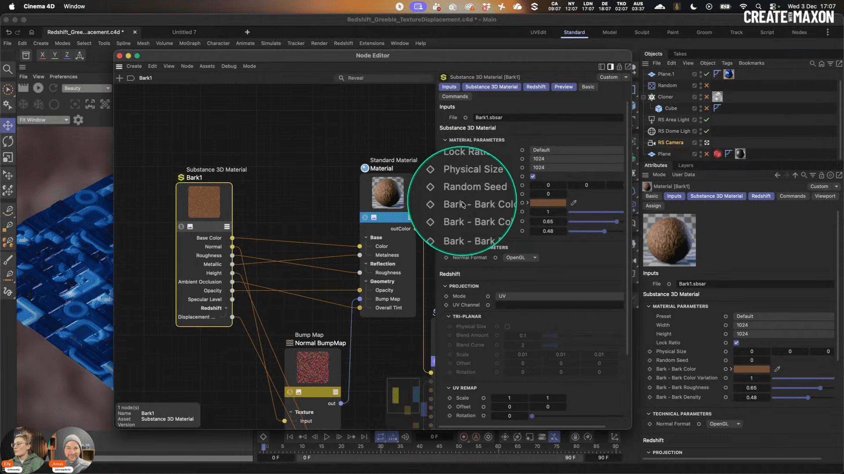This screenshot has height=474, width=844.
Task: Open the Normal Format OpenGL dropdown
Action: [x=521, y=258]
